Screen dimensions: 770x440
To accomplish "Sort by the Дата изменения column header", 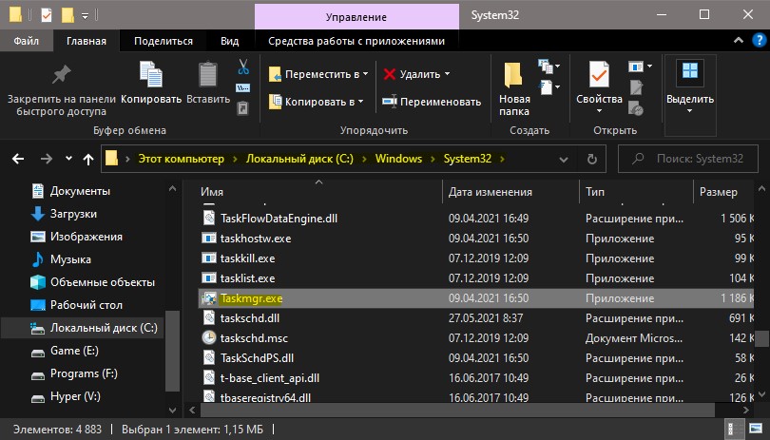I will [511, 192].
